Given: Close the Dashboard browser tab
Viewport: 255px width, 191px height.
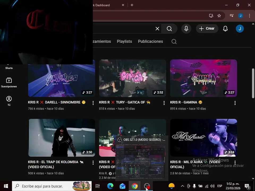Looking at the screenshot, I should [x=123, y=5].
